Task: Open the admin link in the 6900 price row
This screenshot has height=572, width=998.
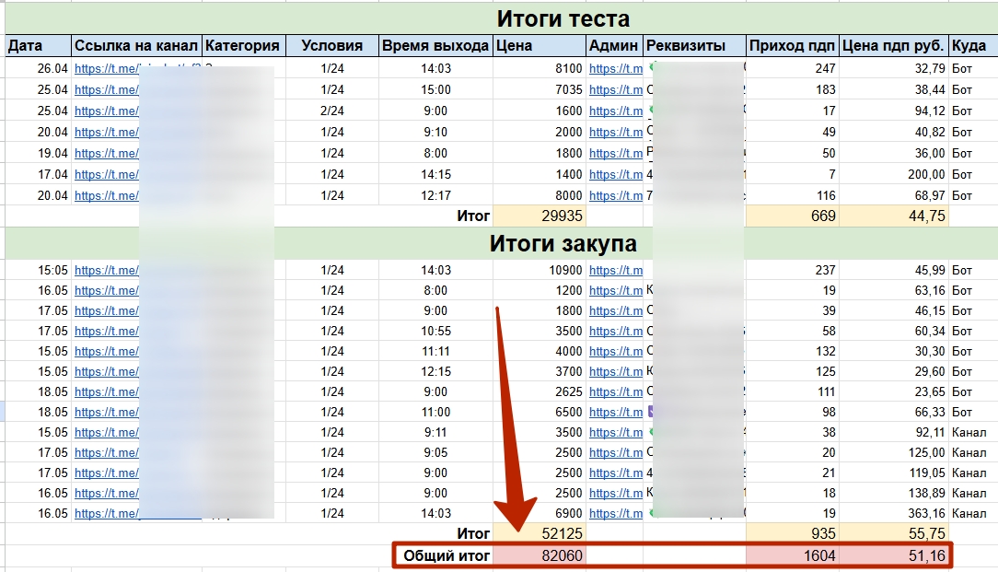Action: (616, 513)
